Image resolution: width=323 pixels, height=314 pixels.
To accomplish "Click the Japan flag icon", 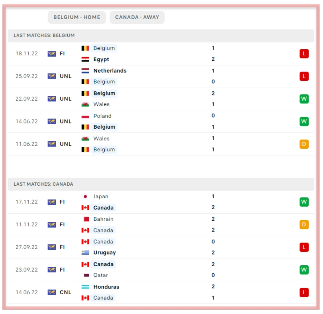I will click(x=85, y=197).
